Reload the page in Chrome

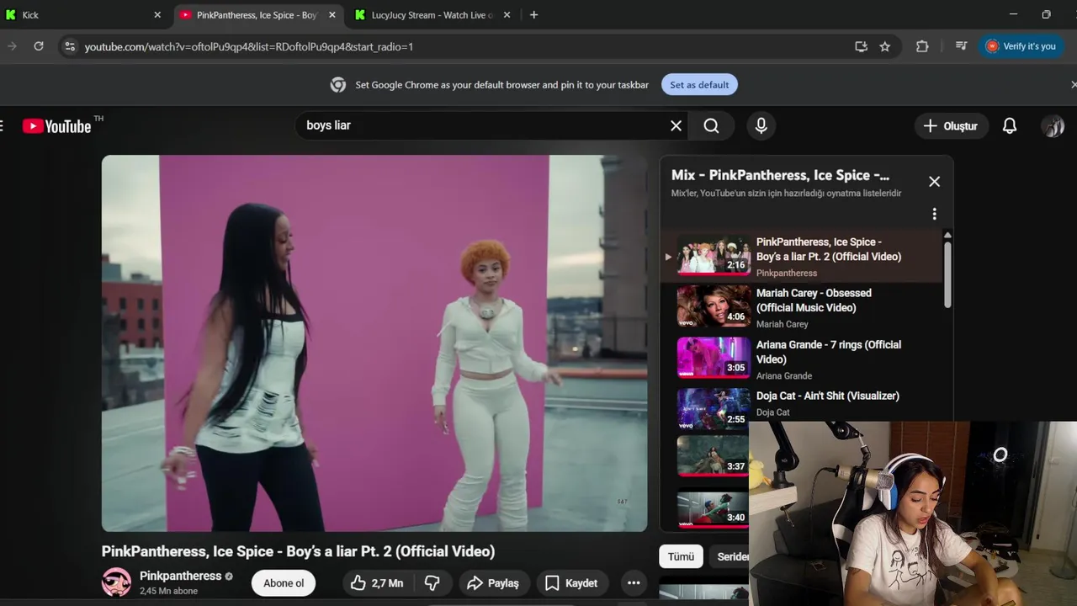pyautogui.click(x=39, y=46)
